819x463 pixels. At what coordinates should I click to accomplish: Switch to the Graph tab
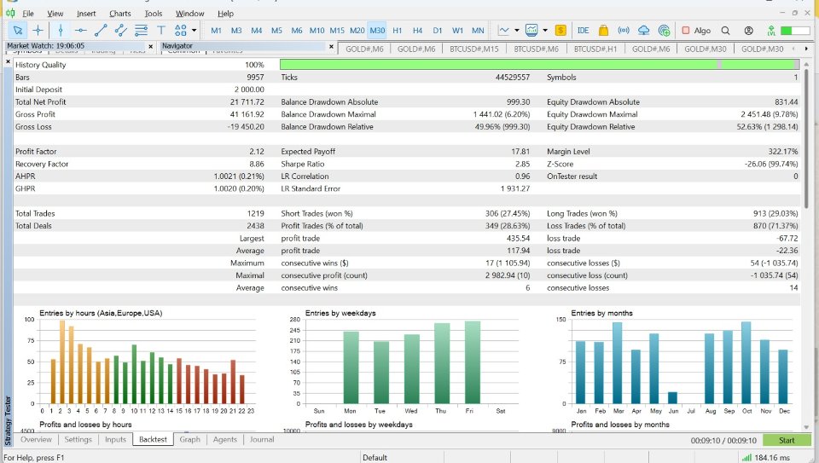click(189, 440)
